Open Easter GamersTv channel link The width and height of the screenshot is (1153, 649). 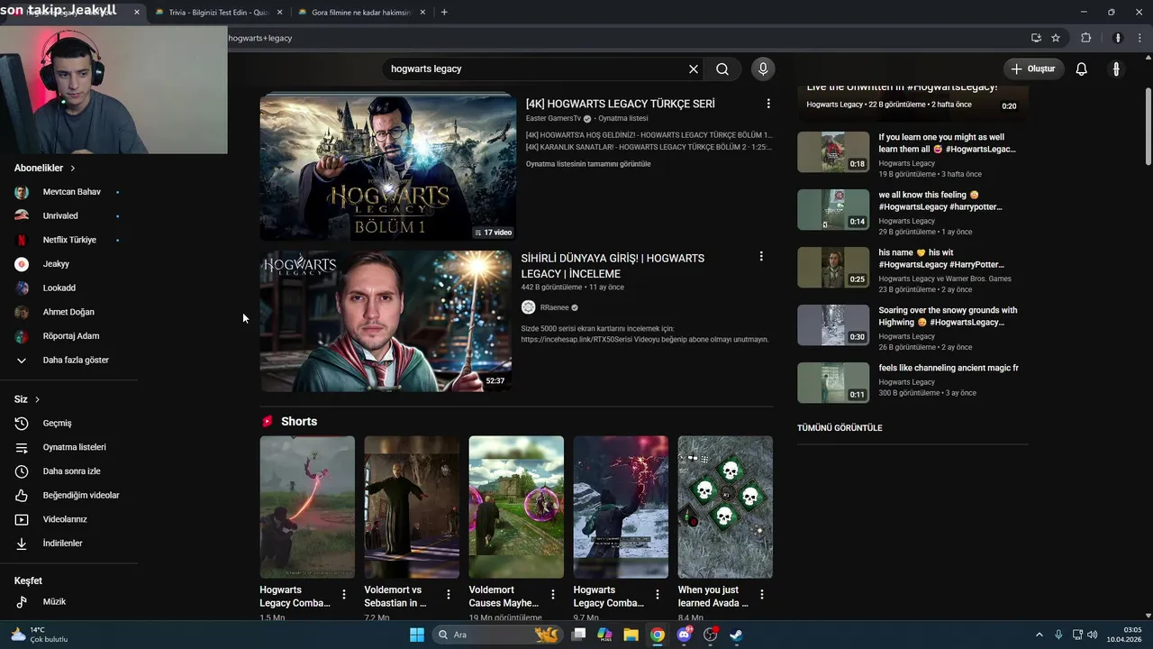tap(553, 118)
